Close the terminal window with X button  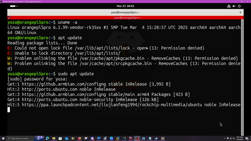click(x=240, y=13)
